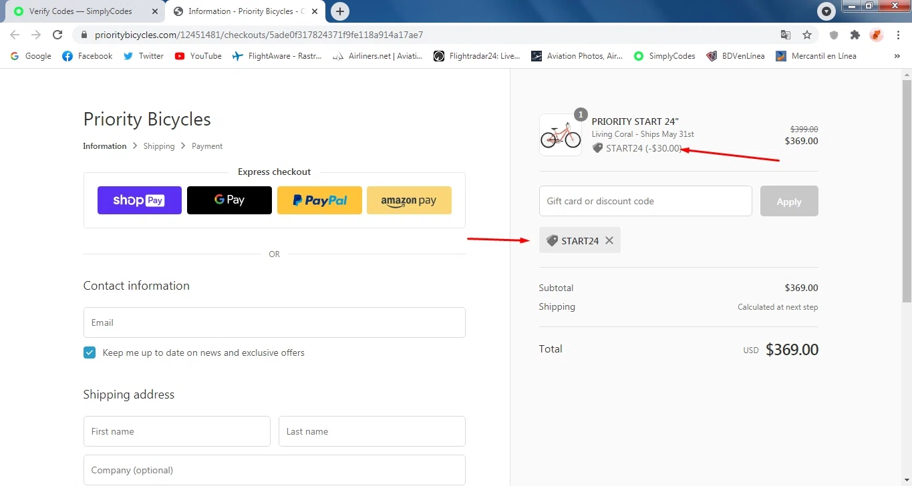Click the page vertical scrollbar
912x486 pixels.
[x=907, y=190]
